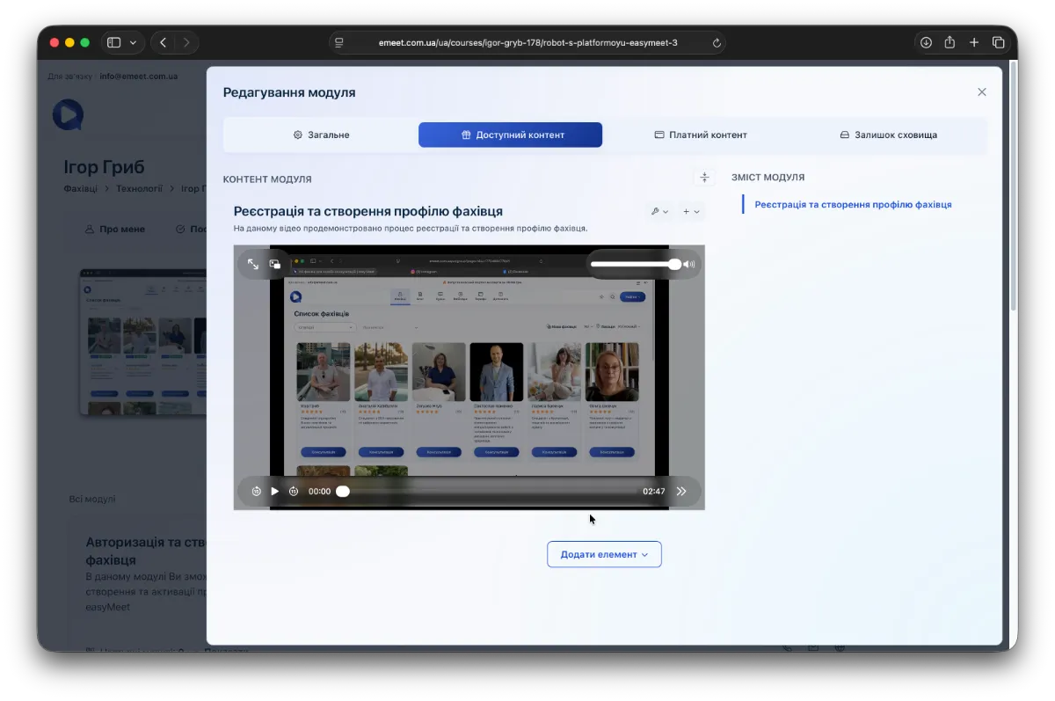Mute the video speaker icon
Screen dimensions: 1055x701
689,264
